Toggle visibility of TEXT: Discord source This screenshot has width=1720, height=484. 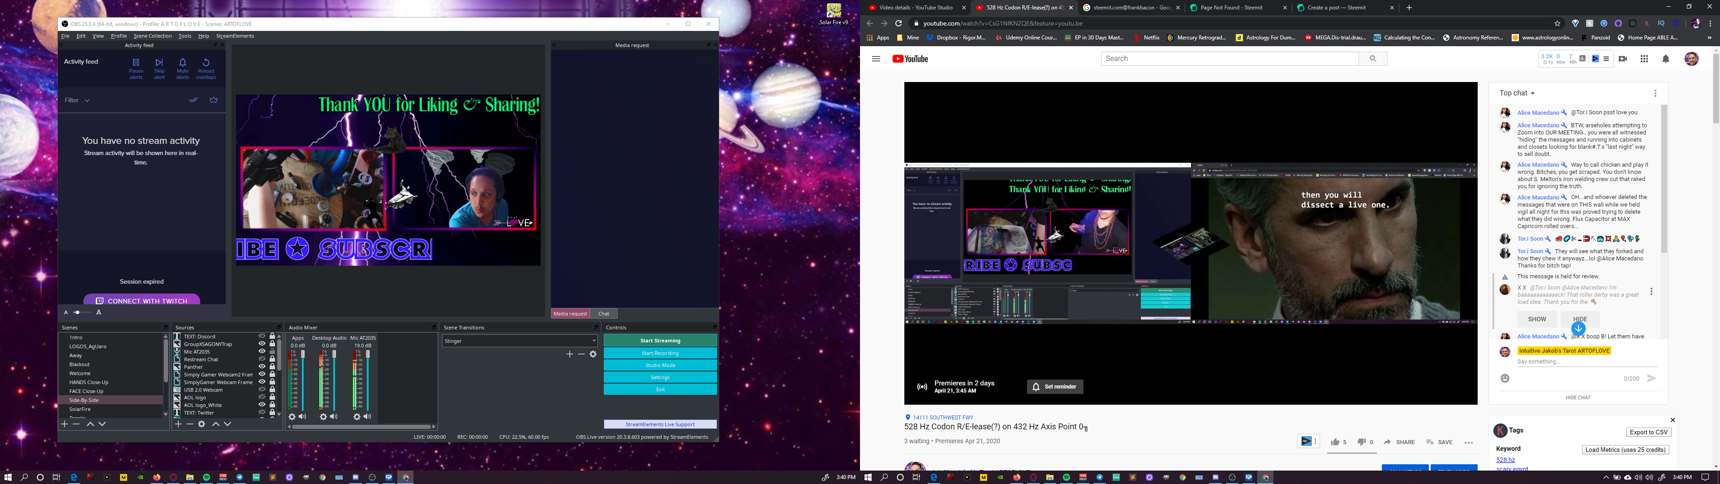click(x=262, y=336)
